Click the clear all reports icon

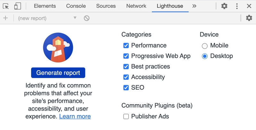click(86, 18)
